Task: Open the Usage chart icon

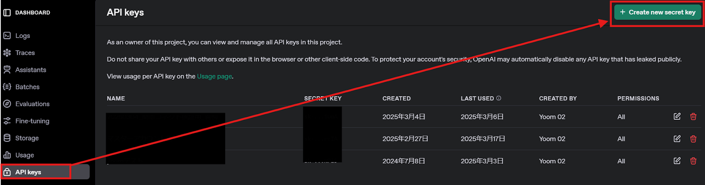Action: point(7,155)
